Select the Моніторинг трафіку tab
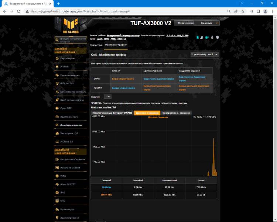 116,45
